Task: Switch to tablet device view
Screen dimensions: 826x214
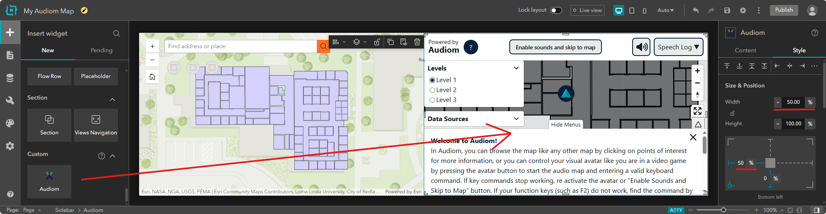Action: pos(632,10)
